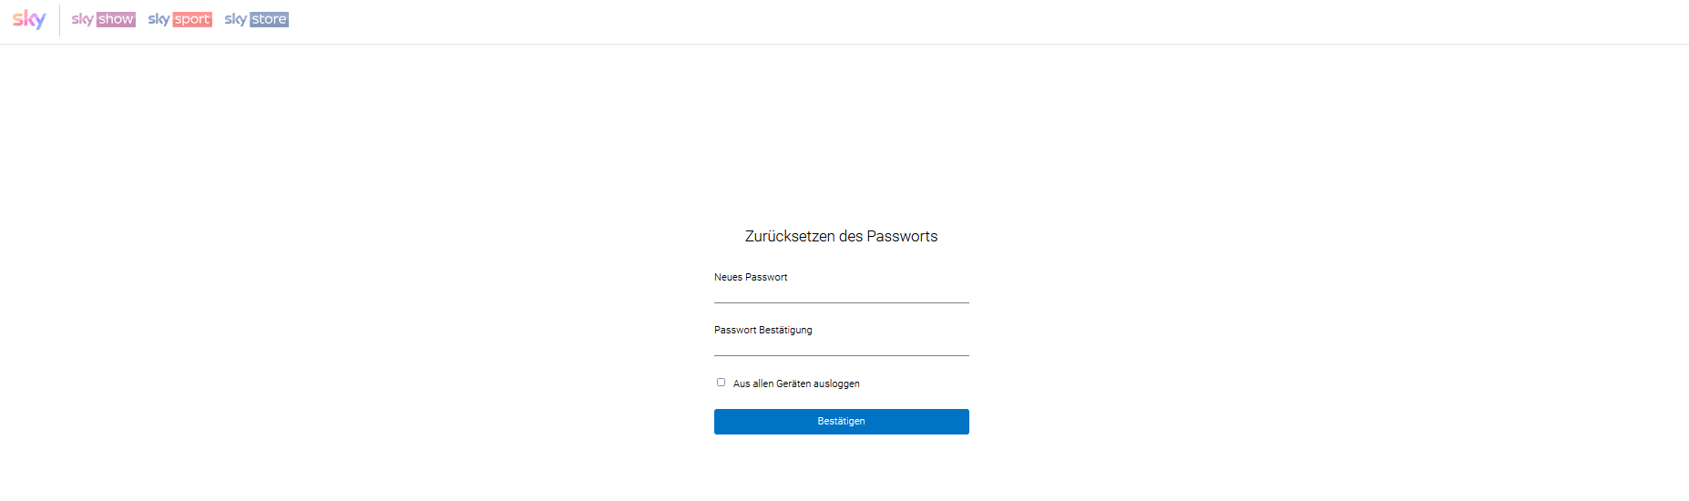Image resolution: width=1689 pixels, height=501 pixels.
Task: Open the main sky logo home link
Action: tap(29, 19)
